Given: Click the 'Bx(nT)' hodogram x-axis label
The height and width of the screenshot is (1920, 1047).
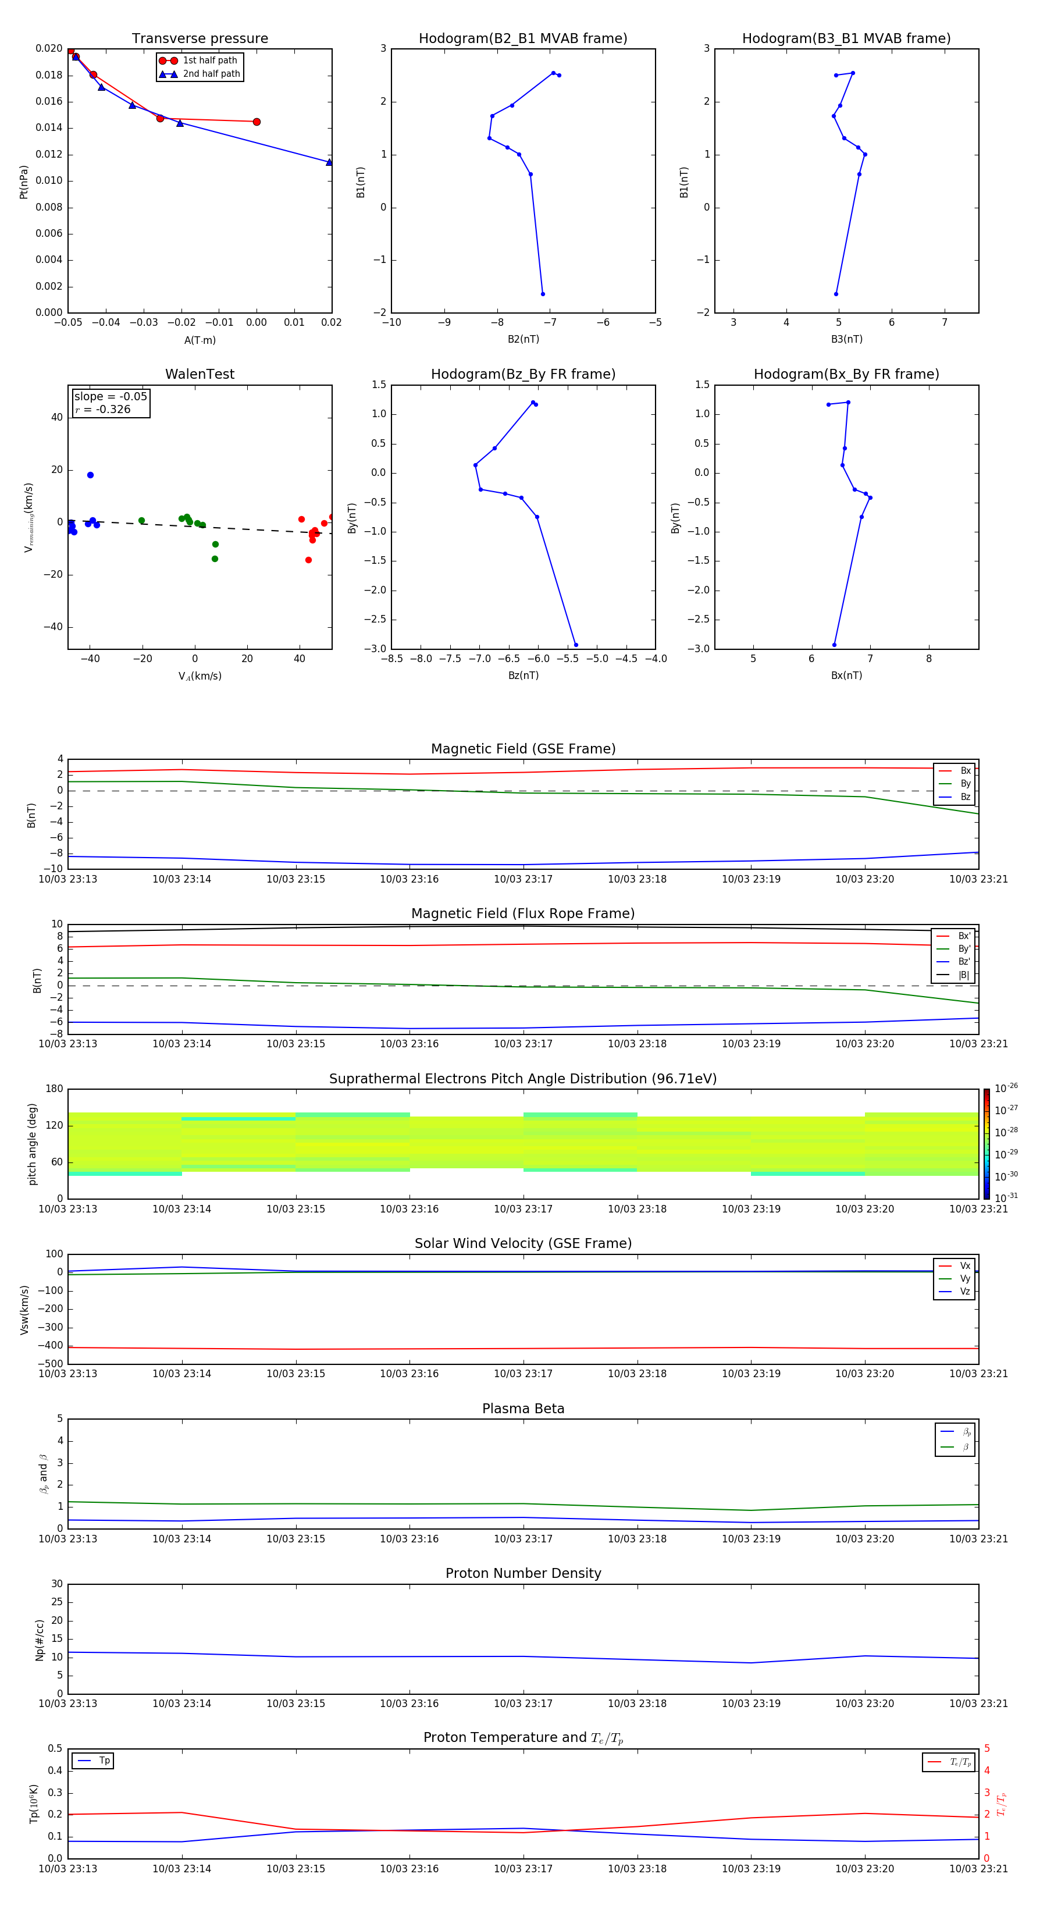Looking at the screenshot, I should (846, 675).
